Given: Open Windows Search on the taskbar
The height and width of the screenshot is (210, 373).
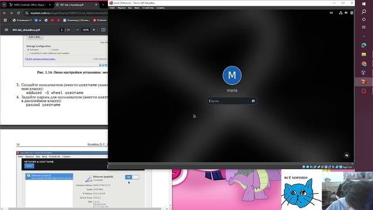Looking at the screenshot, I should point(364,12).
